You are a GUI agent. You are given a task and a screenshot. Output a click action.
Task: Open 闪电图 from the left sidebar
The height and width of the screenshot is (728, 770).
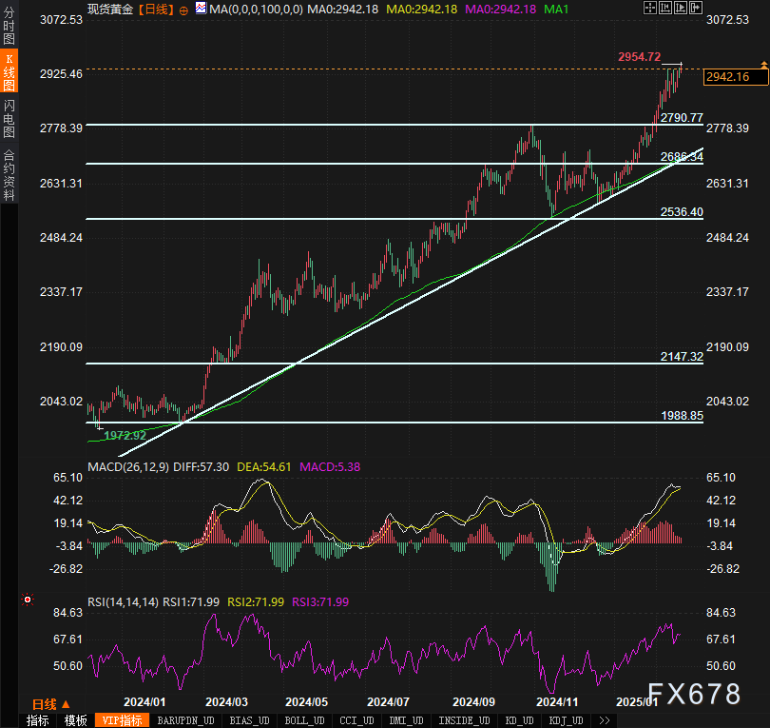coord(9,118)
